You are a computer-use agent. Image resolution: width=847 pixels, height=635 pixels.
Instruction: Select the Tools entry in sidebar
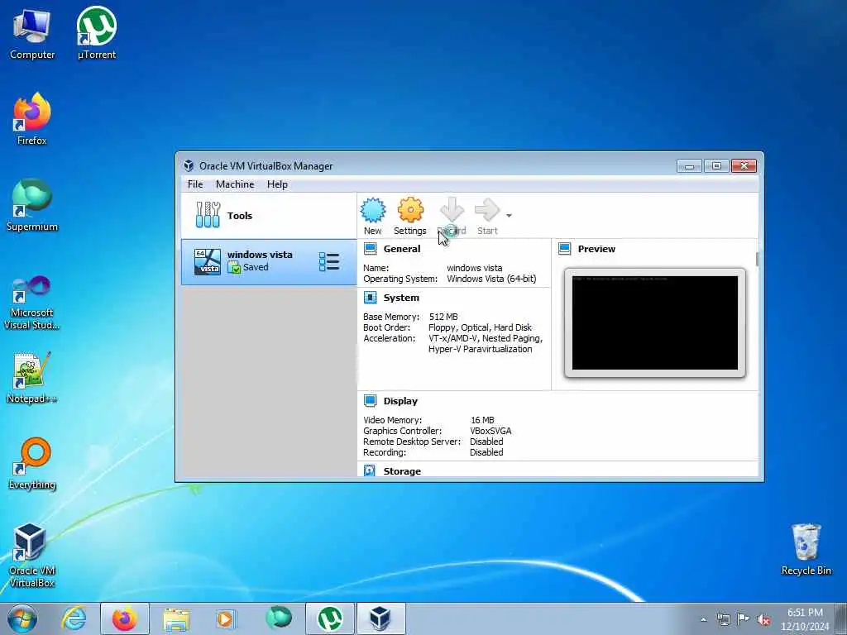click(269, 216)
